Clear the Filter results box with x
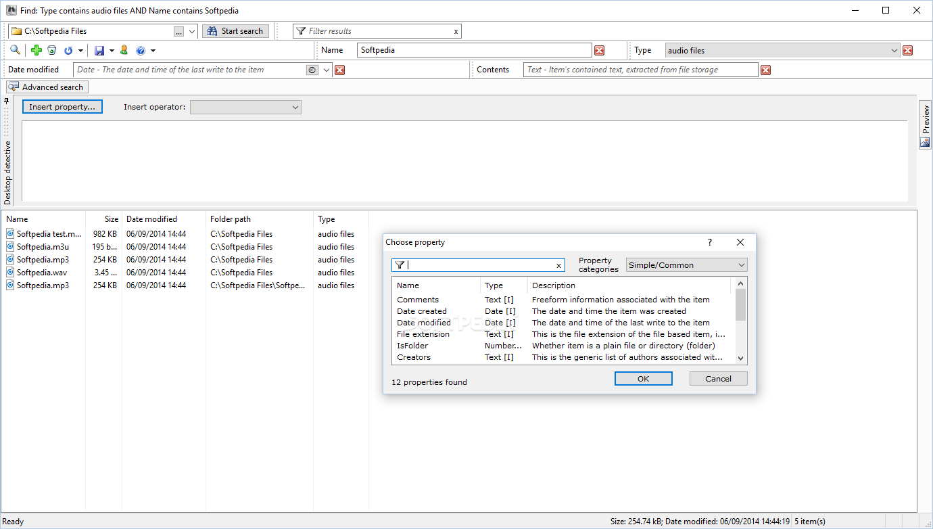Viewport: 933px width, 529px height. [x=456, y=31]
